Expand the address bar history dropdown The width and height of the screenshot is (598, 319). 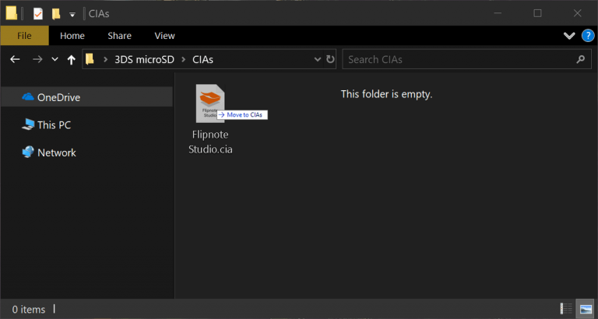[x=317, y=59]
